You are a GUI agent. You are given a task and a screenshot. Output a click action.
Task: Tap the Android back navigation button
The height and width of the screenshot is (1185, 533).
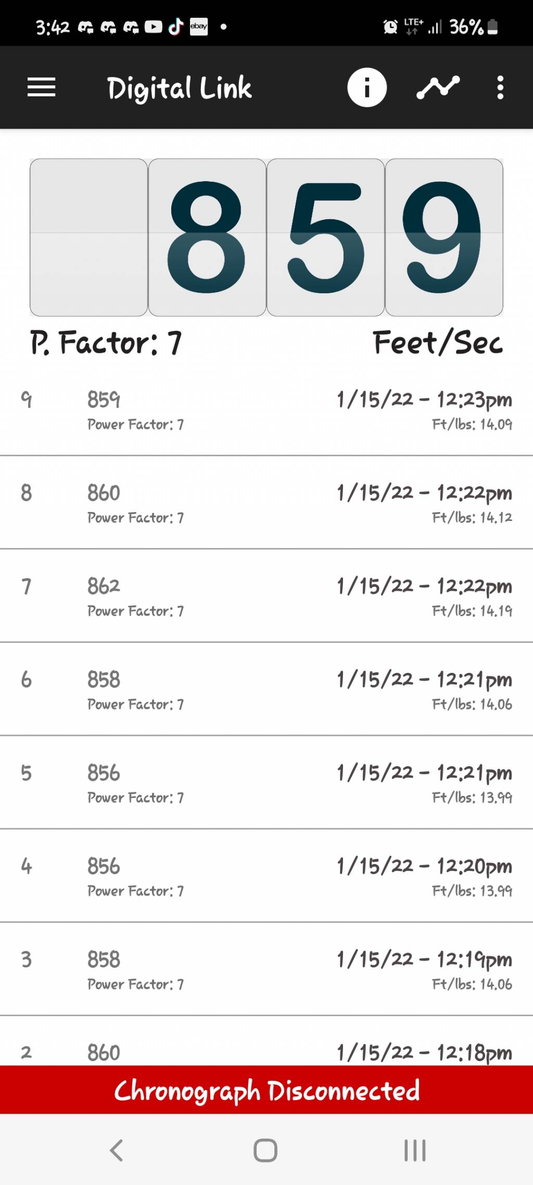pos(117,1150)
